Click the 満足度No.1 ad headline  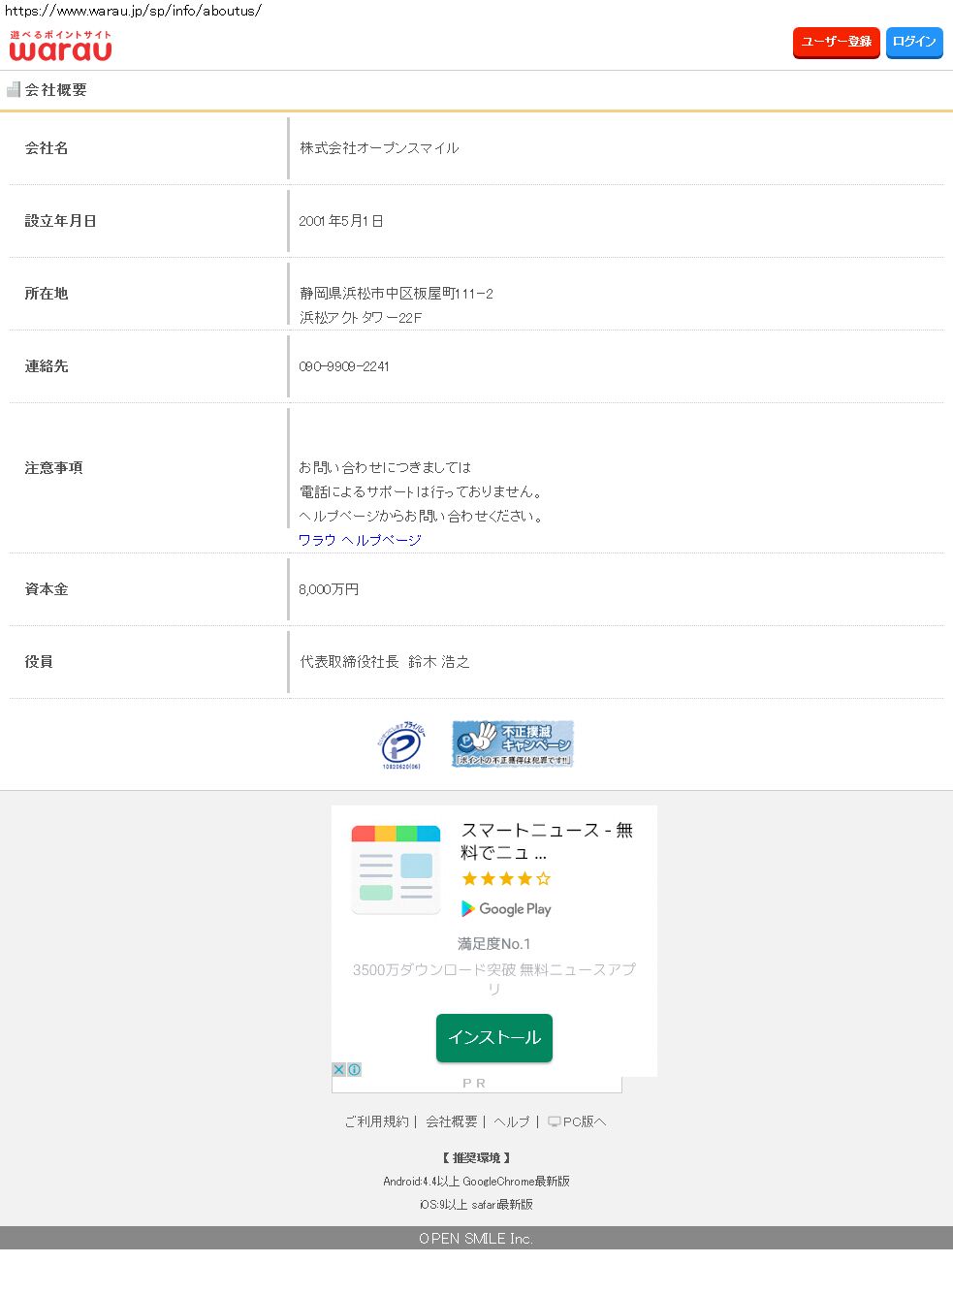[x=493, y=943]
